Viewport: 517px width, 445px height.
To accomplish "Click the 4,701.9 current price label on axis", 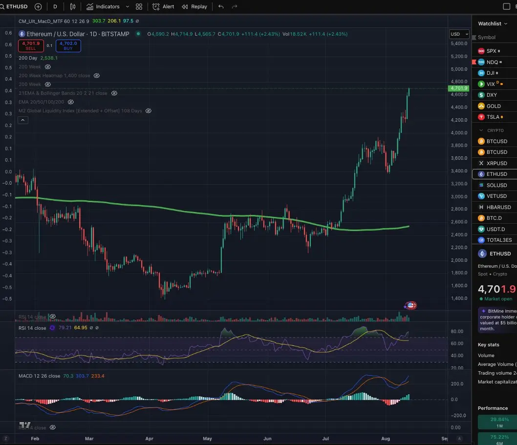I will 459,88.
